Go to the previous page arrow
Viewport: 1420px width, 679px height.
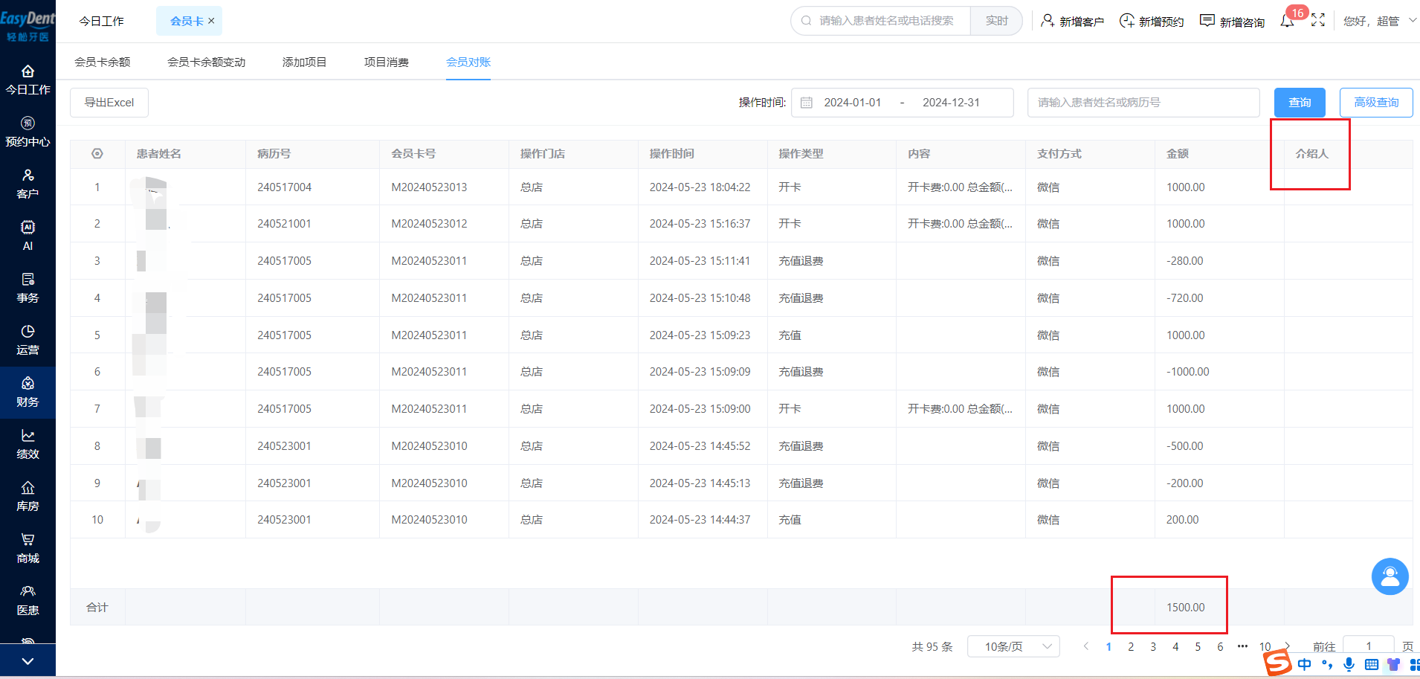coord(1086,646)
